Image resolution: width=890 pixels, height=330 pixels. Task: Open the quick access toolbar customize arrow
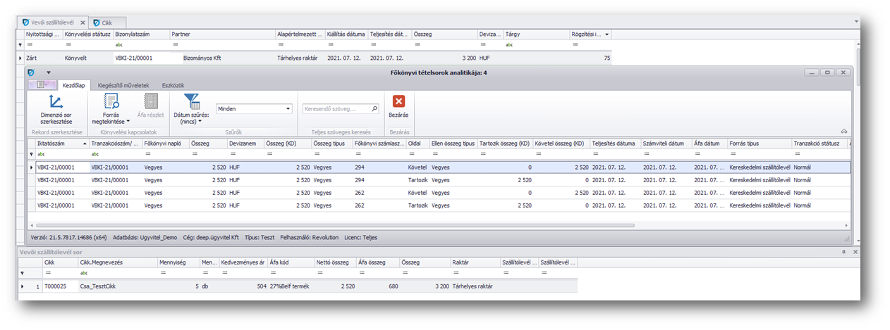pyautogui.click(x=49, y=72)
